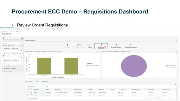Click the Ship-To Location legend swatch
Image resolution: width=180 pixels, height=101 pixels.
point(166,67)
